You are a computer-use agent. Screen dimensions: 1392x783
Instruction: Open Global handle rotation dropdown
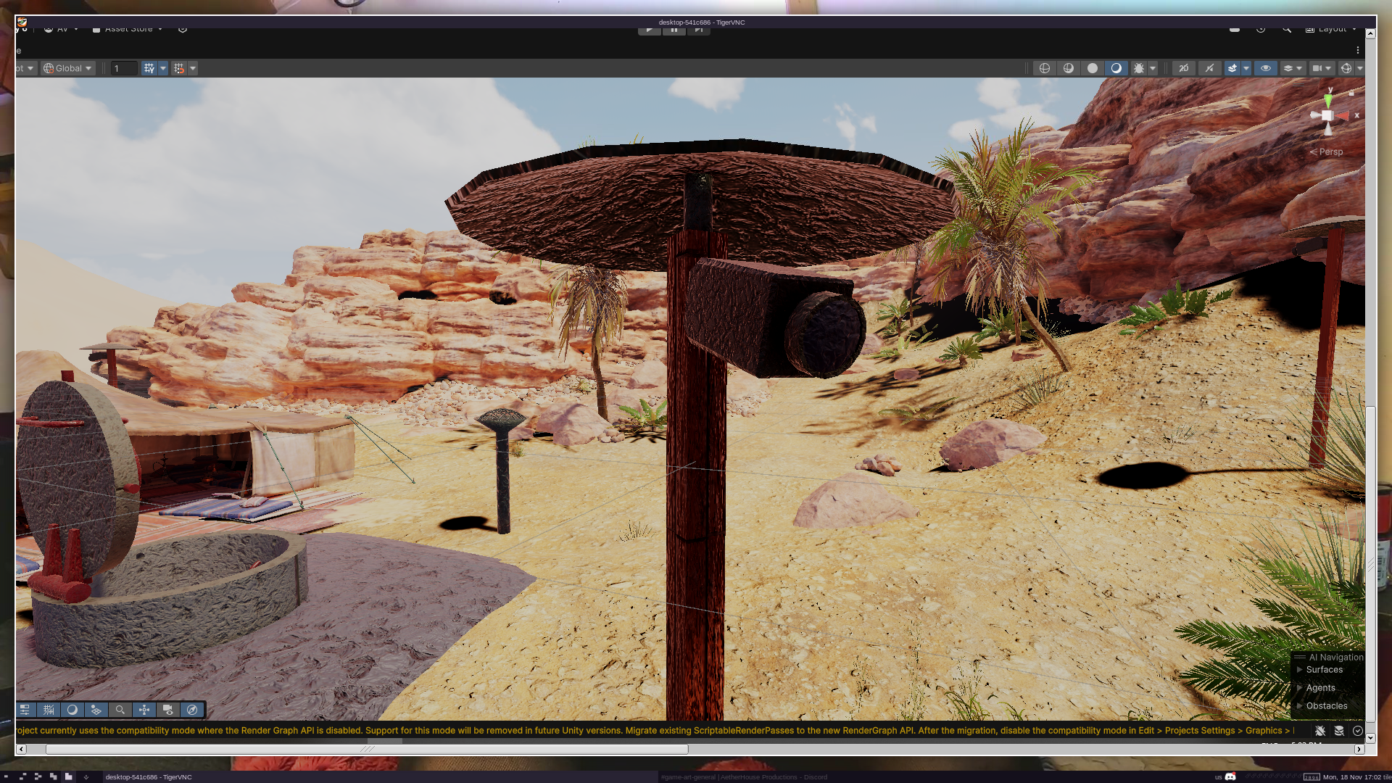coord(68,68)
